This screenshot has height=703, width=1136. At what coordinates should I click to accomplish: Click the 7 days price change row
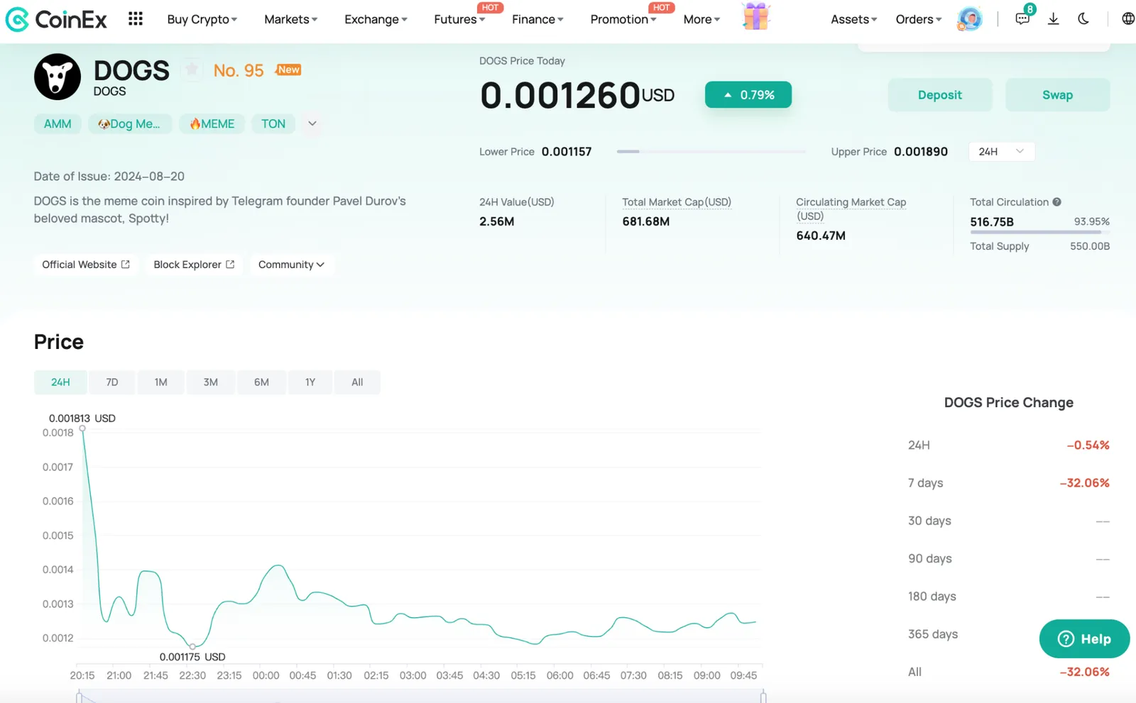(1008, 483)
